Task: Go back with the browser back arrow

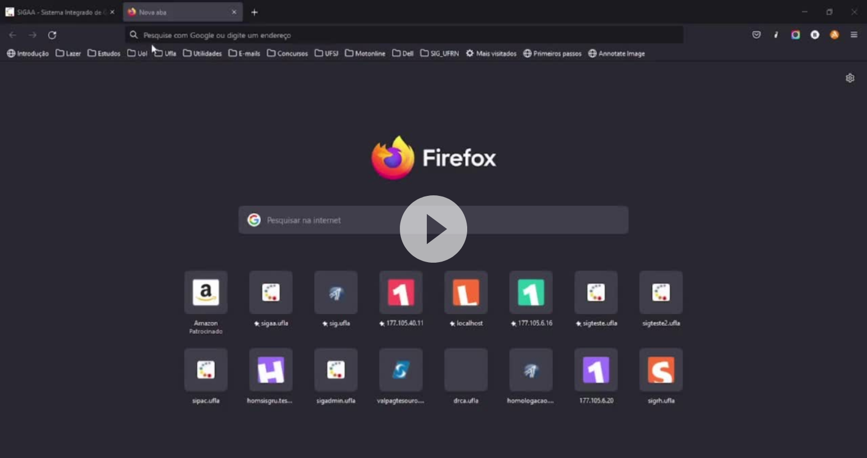Action: (13, 35)
